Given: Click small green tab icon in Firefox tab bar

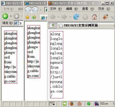Looking at the screenshot, I should pos(52,25).
